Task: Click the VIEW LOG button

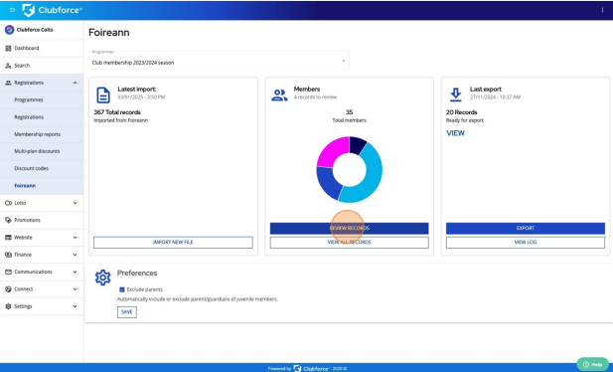Action: [x=526, y=242]
